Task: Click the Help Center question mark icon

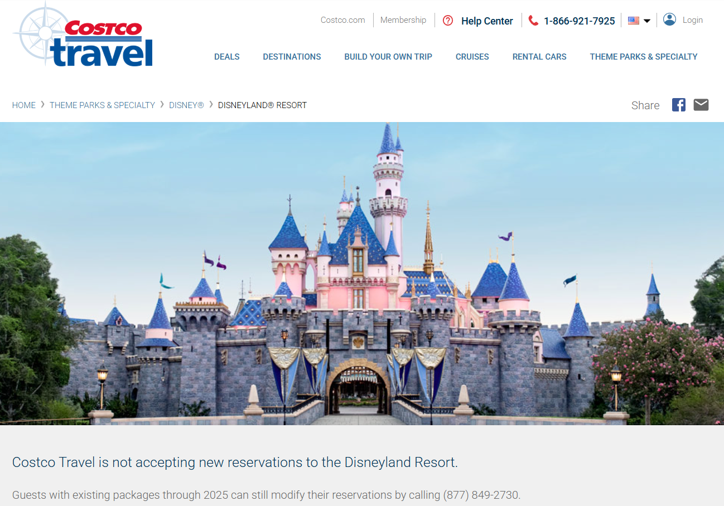Action: tap(448, 21)
